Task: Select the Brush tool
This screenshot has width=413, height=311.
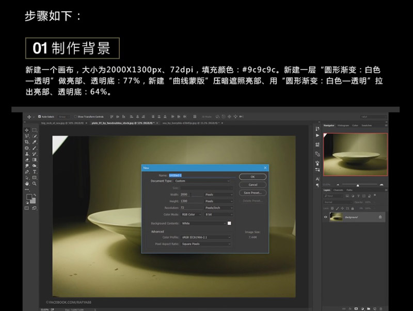Action: [x=34, y=148]
